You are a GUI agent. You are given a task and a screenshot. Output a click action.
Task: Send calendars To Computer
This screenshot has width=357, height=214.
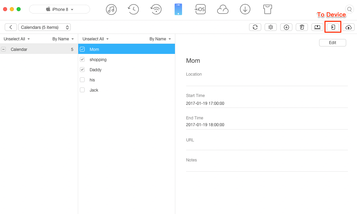coord(317,27)
